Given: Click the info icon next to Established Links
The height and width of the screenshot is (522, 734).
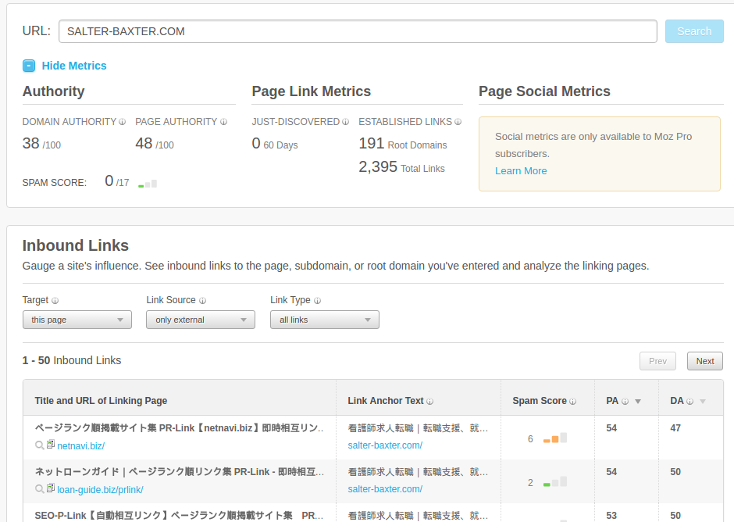Looking at the screenshot, I should coord(458,123).
